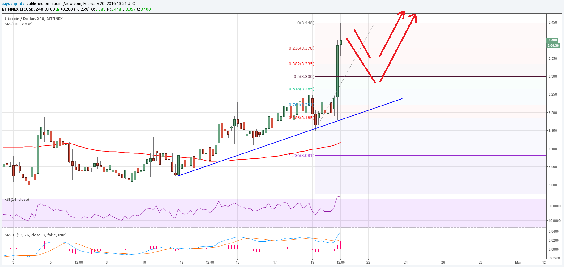Click the 3.450 price axis label
Image resolution: width=564 pixels, height=267 pixels.
point(553,23)
